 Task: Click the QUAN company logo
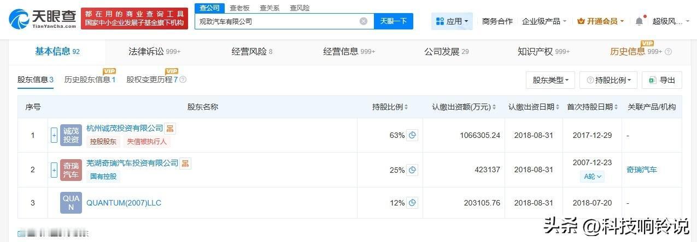coord(71,203)
